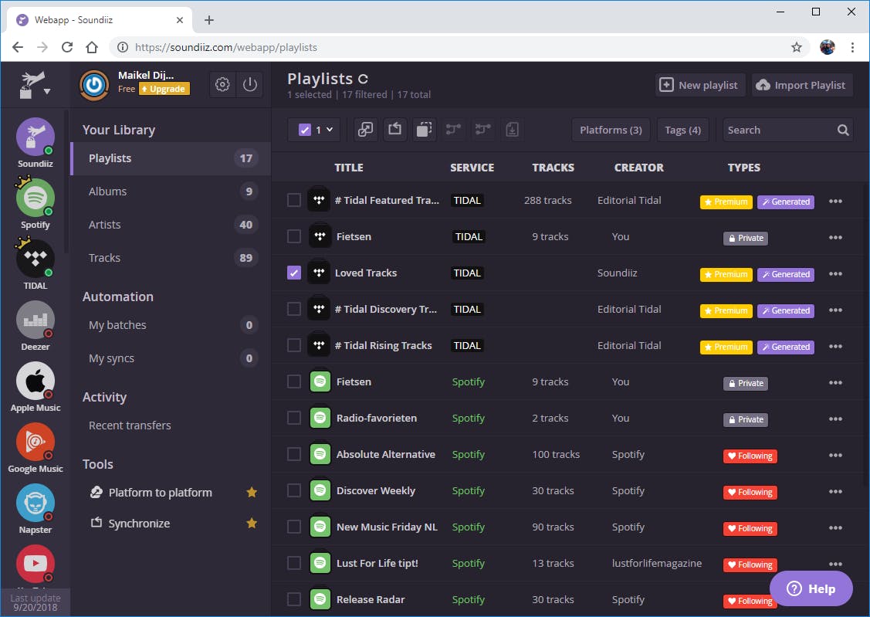Open Recent transfers link
Screen dimensions: 870x617
click(x=130, y=425)
